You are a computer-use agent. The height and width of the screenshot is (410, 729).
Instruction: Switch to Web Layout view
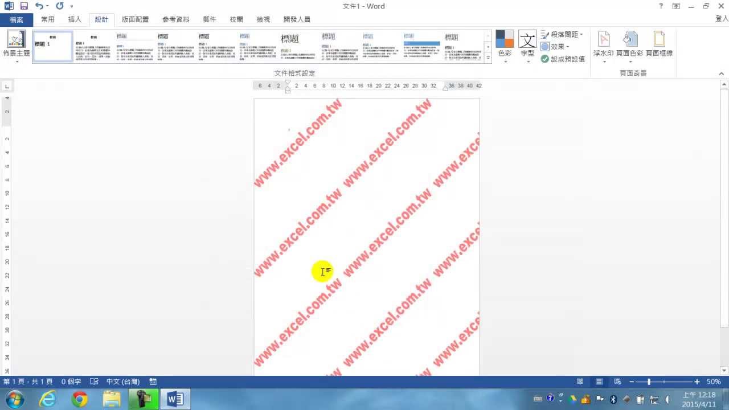click(617, 382)
